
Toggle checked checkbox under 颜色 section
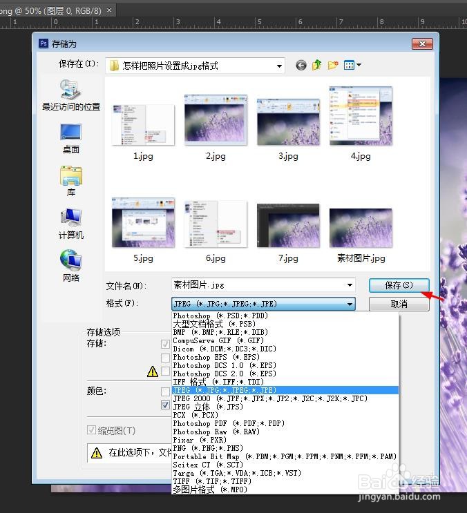(165, 405)
